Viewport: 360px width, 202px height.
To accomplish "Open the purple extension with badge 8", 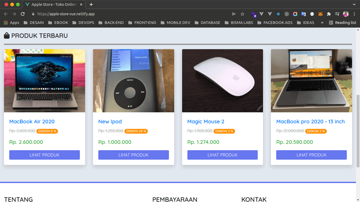I will point(253,14).
